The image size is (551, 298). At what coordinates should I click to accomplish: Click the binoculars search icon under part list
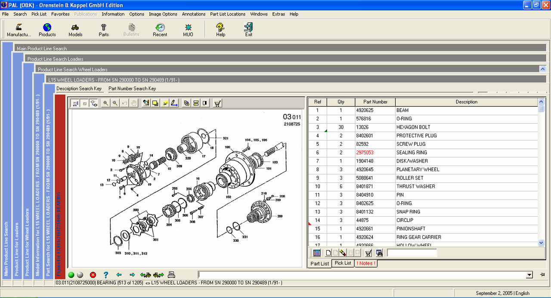[x=379, y=253]
